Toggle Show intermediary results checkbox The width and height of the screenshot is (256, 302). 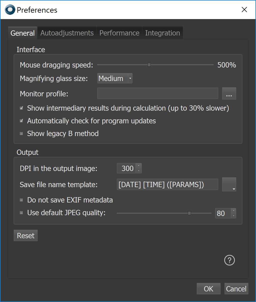click(21, 108)
